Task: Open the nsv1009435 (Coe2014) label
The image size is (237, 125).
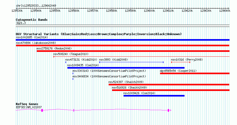Action: point(83,65)
